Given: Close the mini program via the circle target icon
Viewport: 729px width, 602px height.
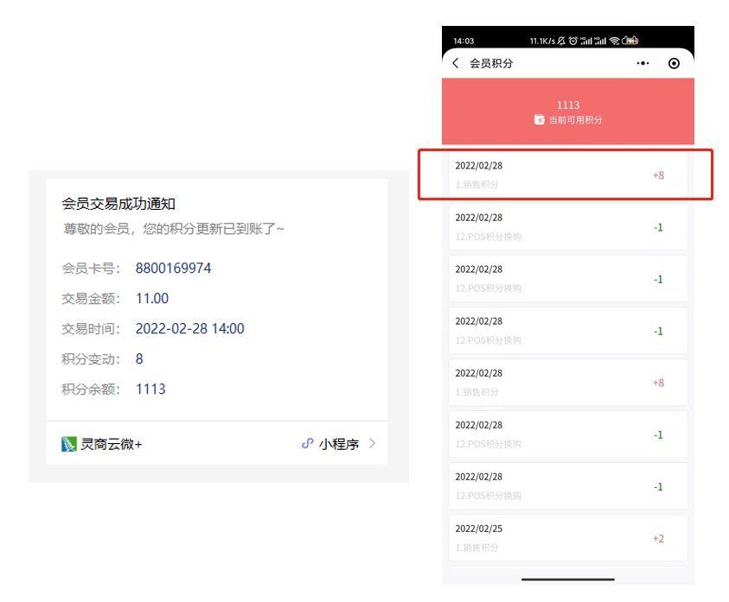Looking at the screenshot, I should [x=674, y=63].
